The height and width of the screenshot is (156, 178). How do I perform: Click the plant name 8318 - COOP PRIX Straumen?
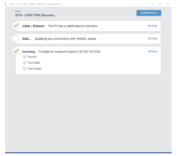[35, 15]
